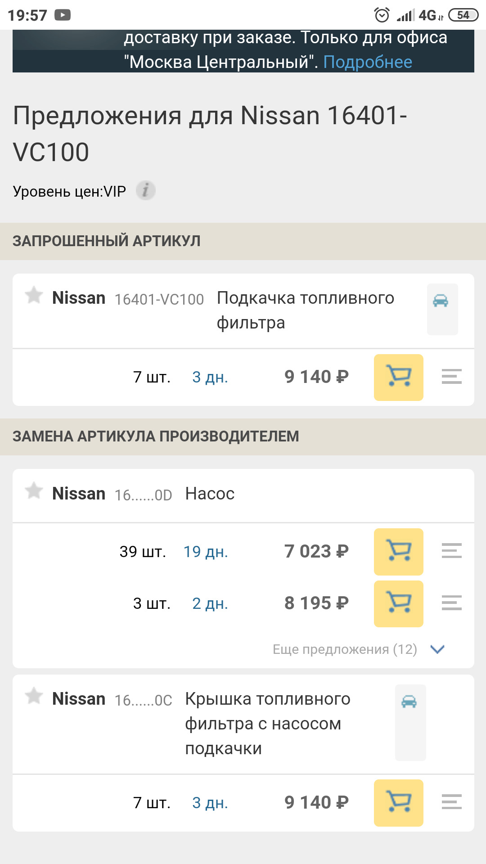Star the Nissan Насос item
This screenshot has height=864, width=486.
34,491
